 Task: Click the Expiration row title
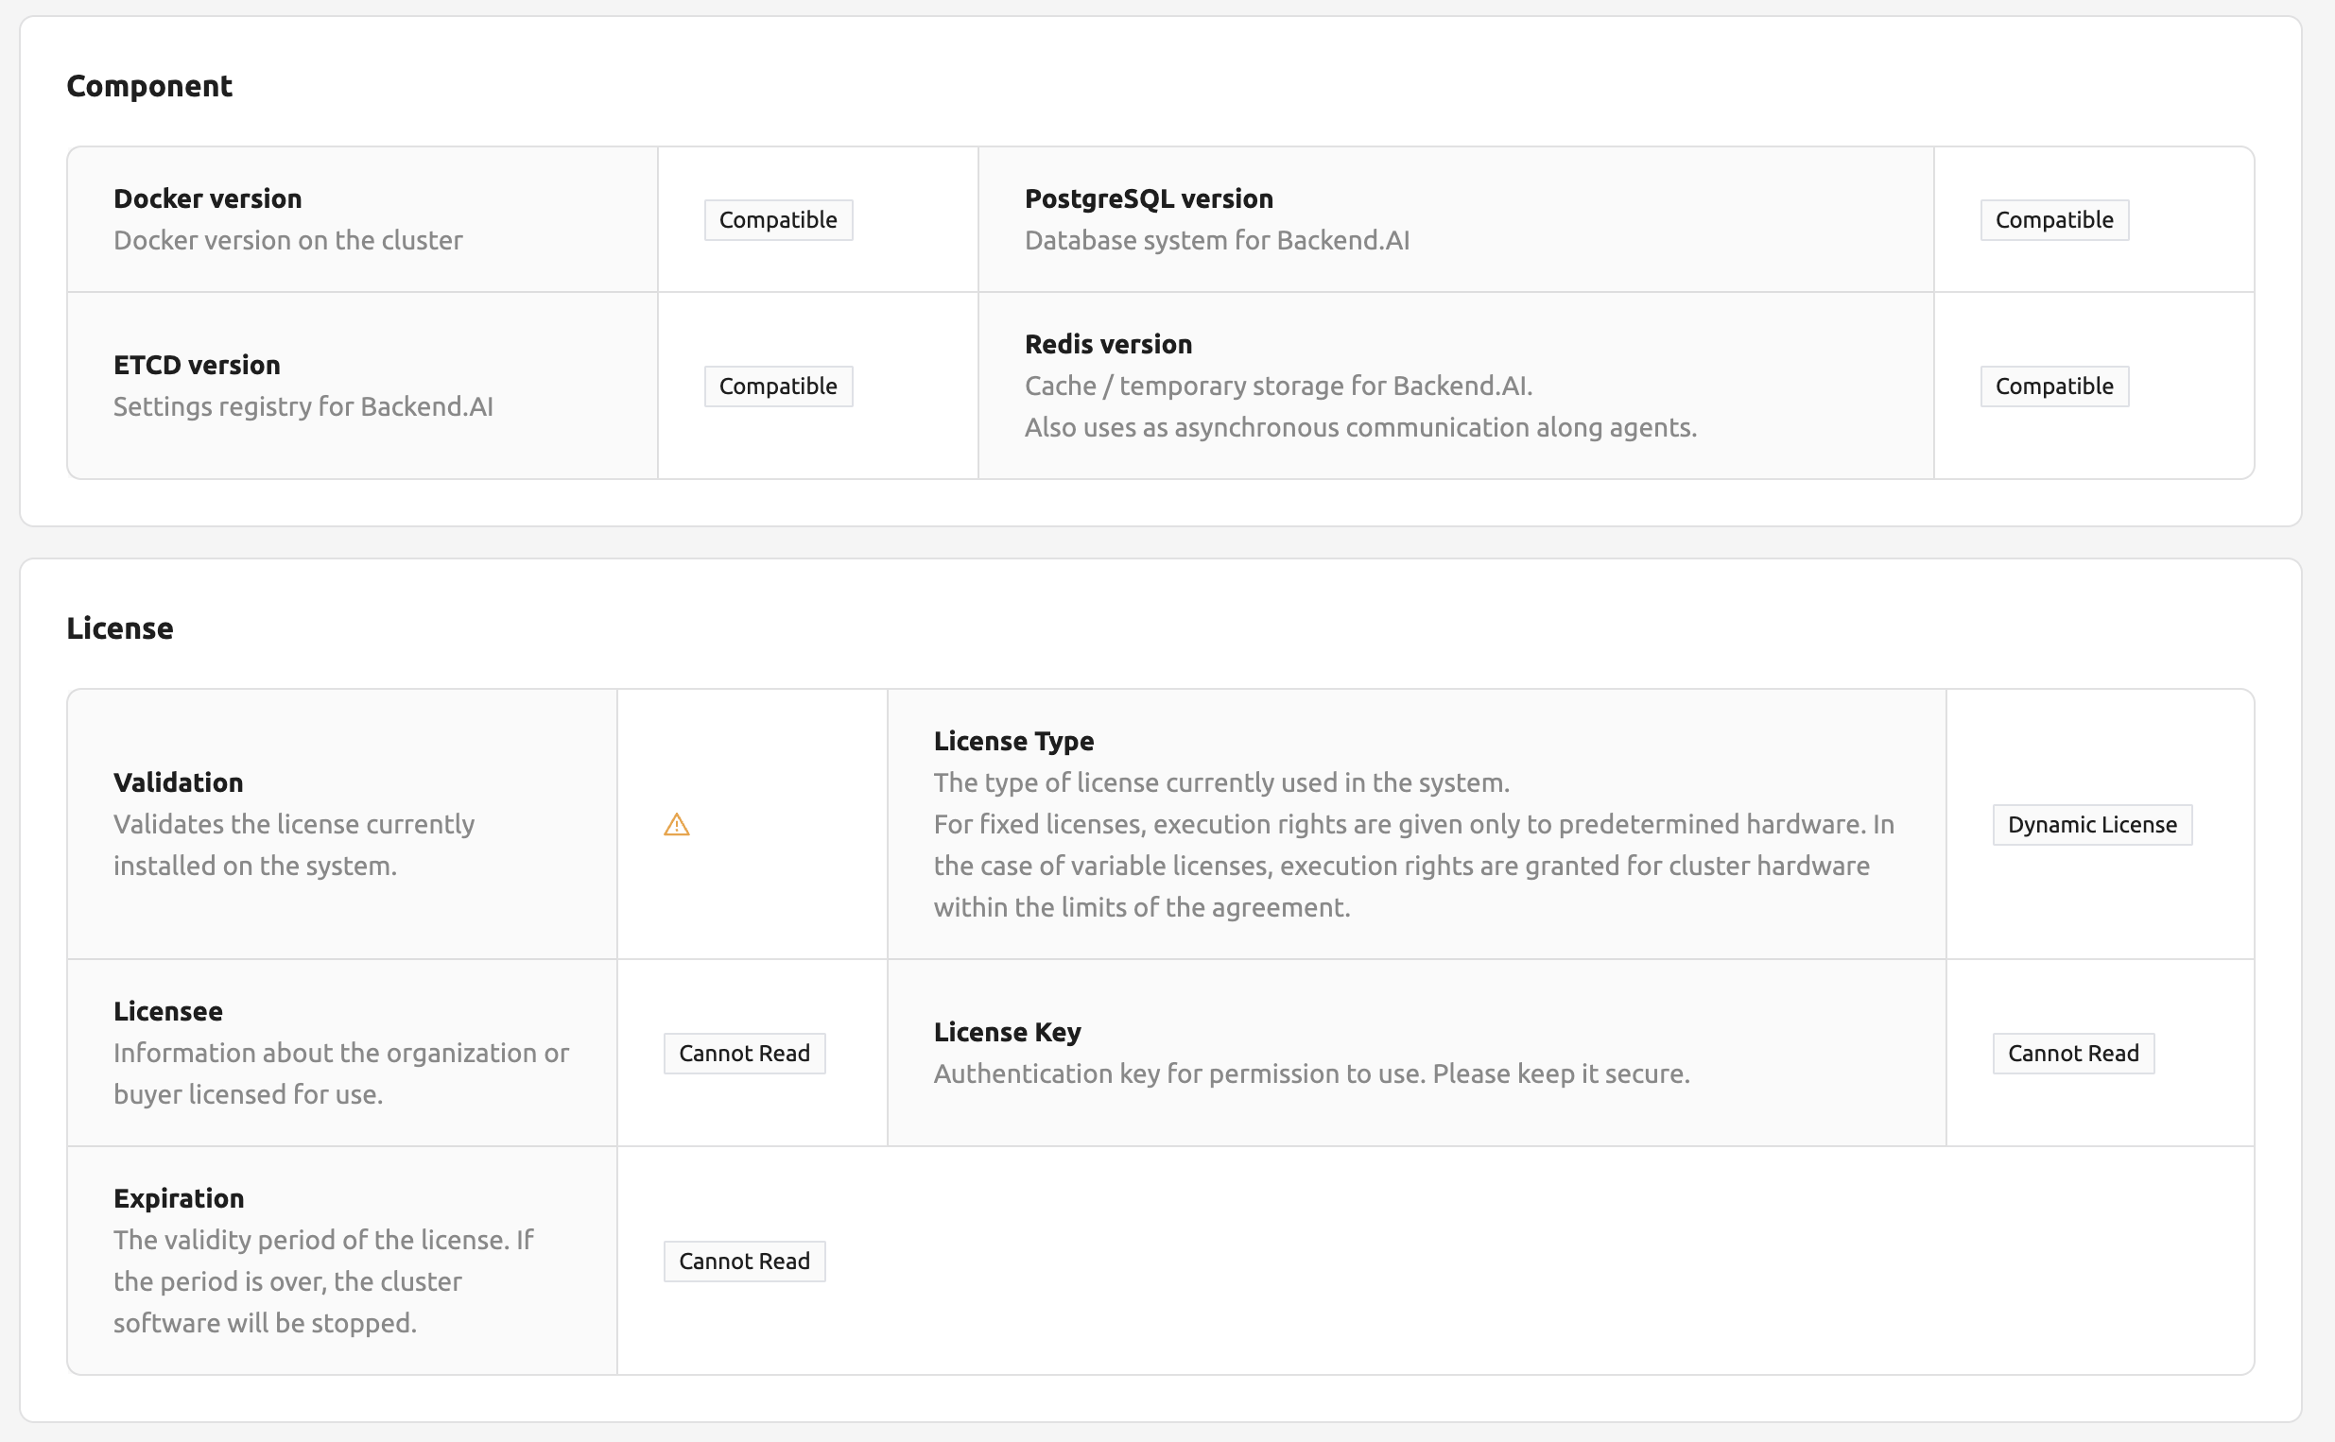pos(179,1198)
